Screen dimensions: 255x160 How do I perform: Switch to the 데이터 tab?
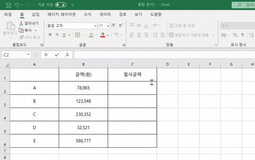pyautogui.click(x=105, y=14)
